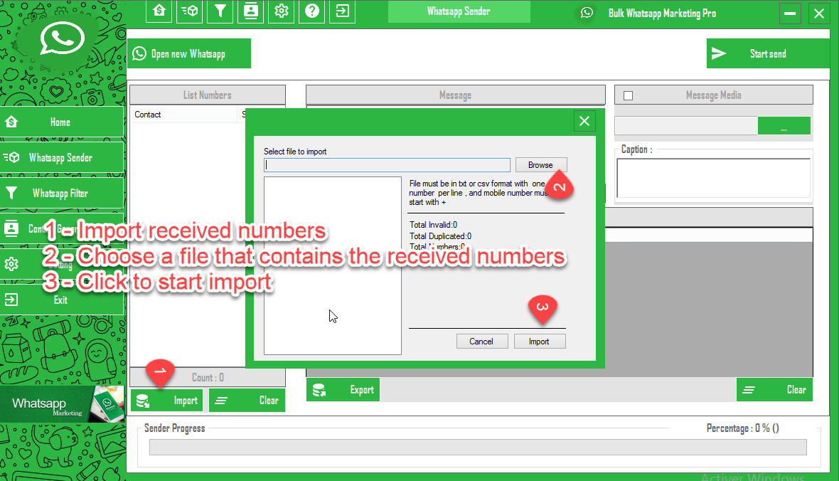
Task: Click the Start send button
Action: pyautogui.click(x=768, y=53)
